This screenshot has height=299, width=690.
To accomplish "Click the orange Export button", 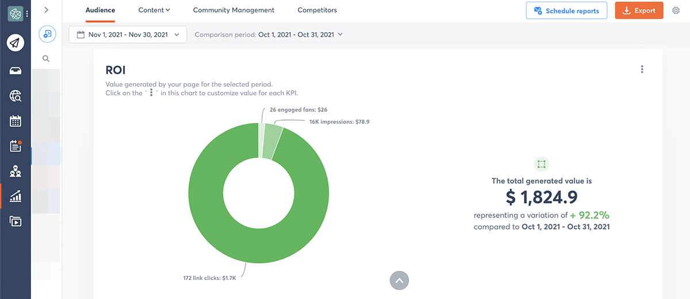I will [639, 10].
